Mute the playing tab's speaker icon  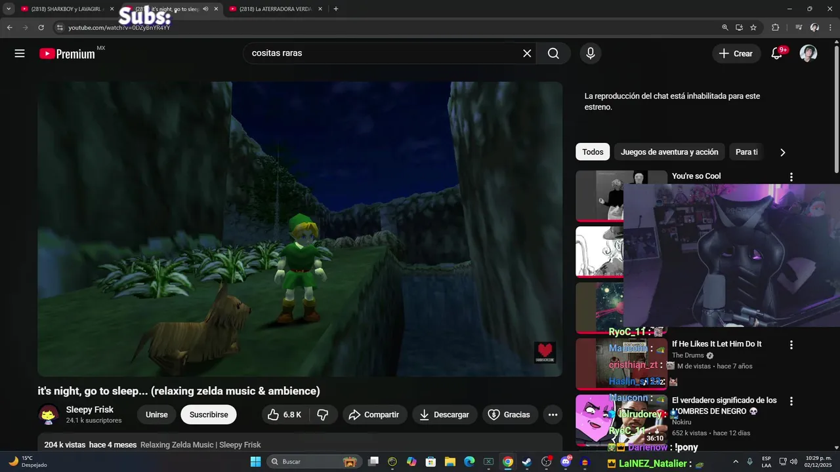click(x=205, y=9)
